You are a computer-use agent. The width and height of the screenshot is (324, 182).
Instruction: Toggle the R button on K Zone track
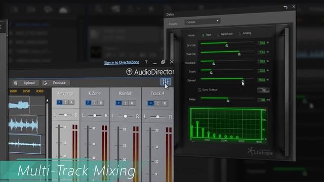point(101,103)
